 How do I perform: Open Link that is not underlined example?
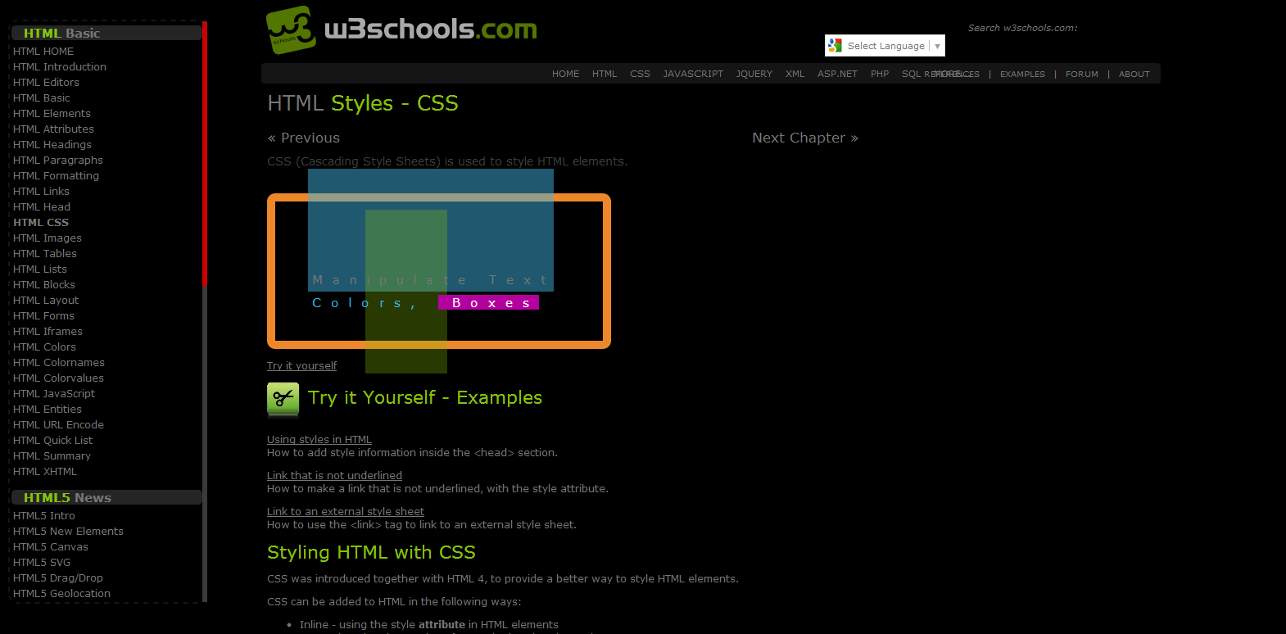[334, 476]
